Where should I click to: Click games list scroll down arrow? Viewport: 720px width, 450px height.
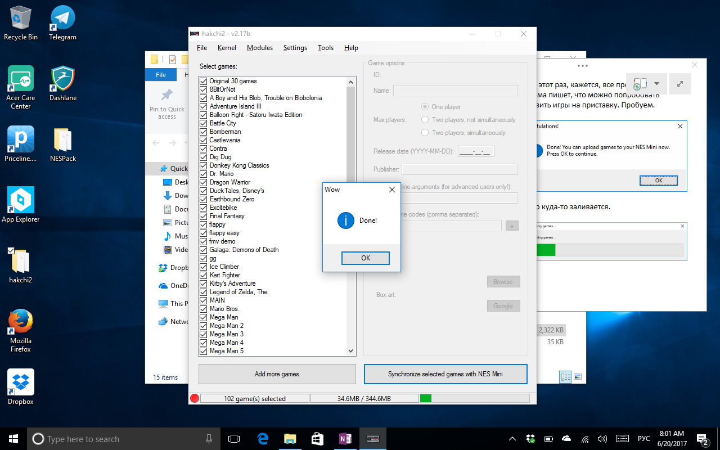351,351
